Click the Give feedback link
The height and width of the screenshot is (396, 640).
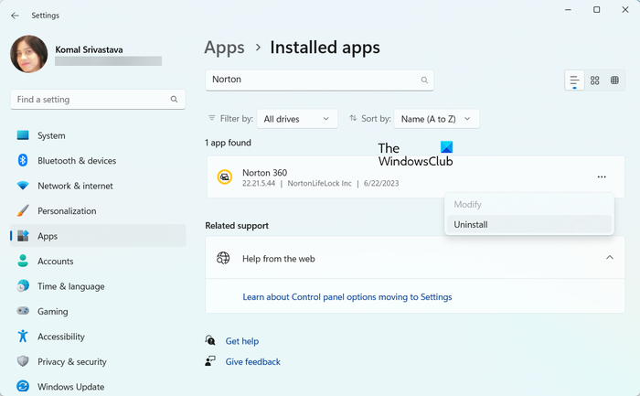coord(252,362)
